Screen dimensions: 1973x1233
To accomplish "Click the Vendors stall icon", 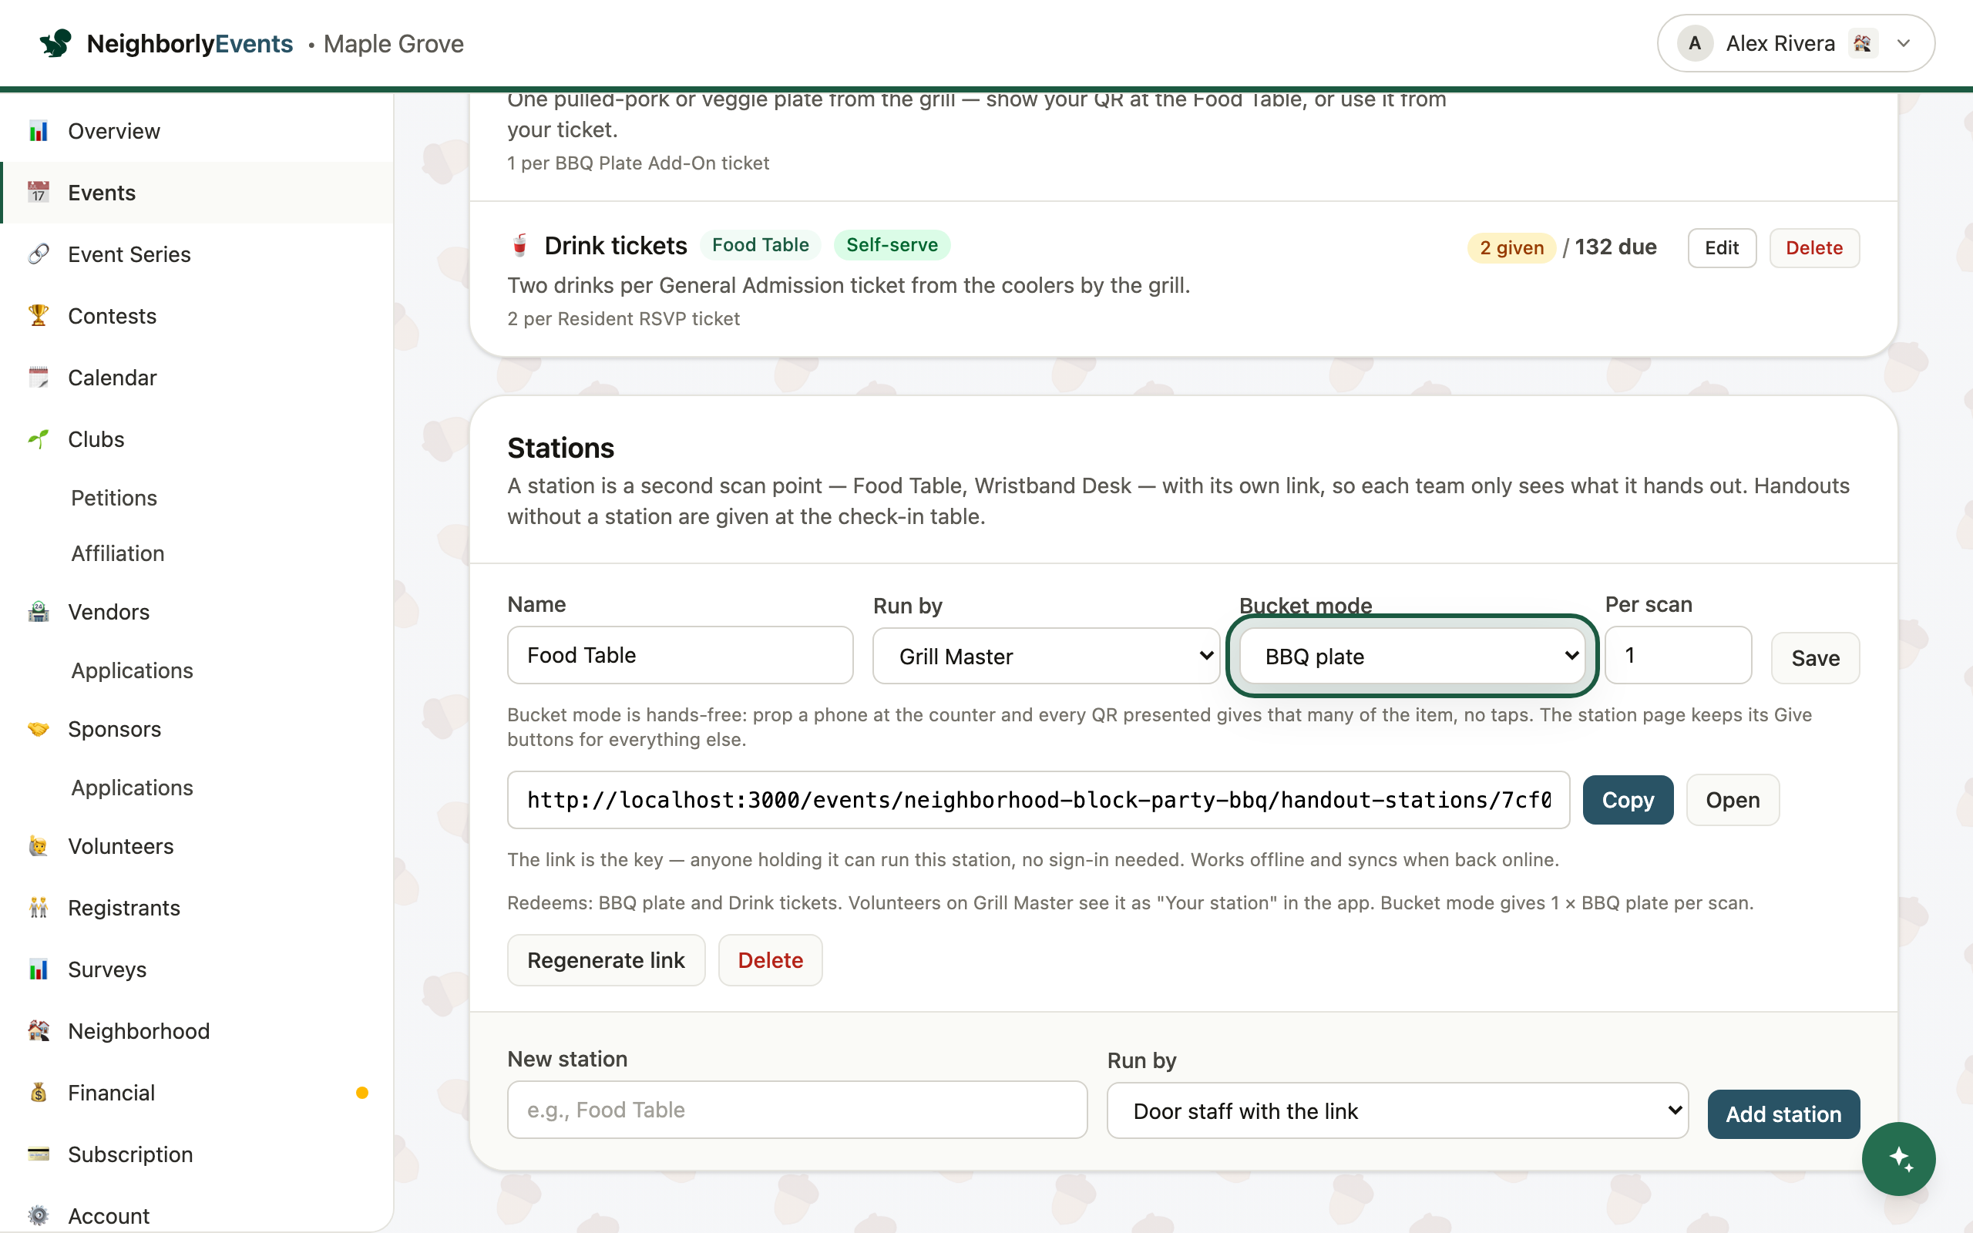I will (x=39, y=612).
